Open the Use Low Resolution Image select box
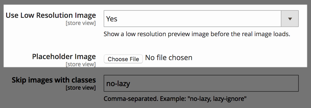This screenshot has height=108, width=311. pyautogui.click(x=201, y=19)
